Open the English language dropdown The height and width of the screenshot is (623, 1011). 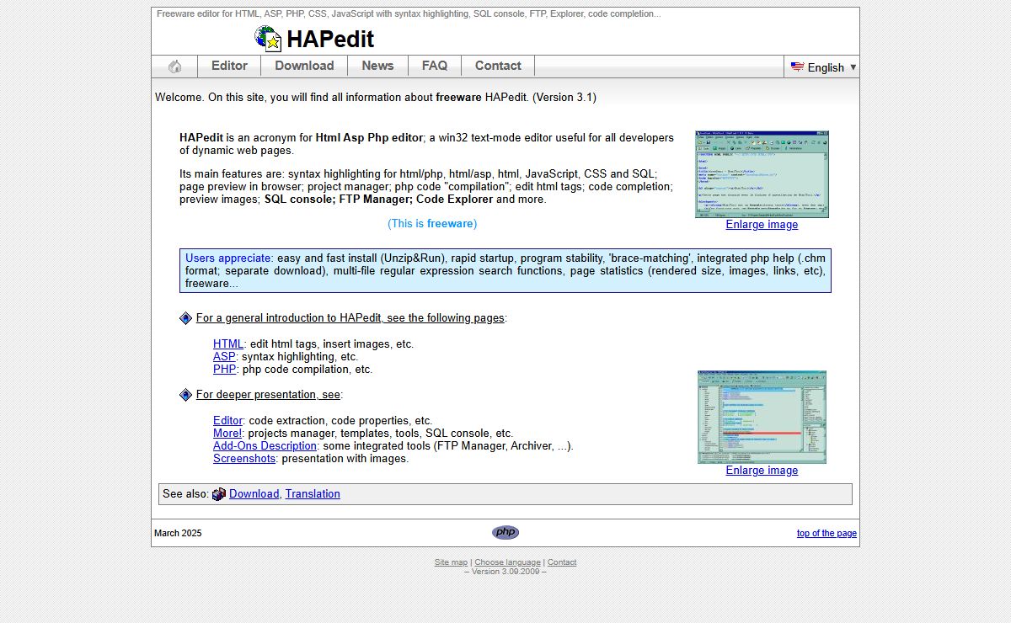822,67
